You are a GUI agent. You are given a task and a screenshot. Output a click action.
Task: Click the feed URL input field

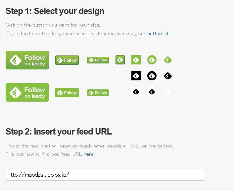point(105,174)
